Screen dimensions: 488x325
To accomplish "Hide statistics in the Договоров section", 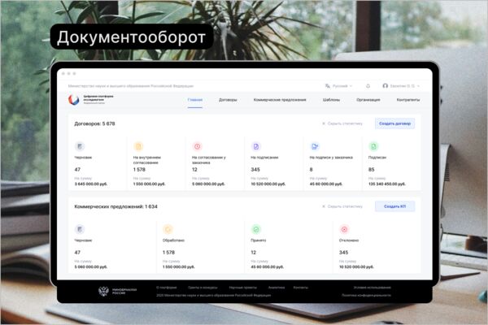I will [342, 123].
